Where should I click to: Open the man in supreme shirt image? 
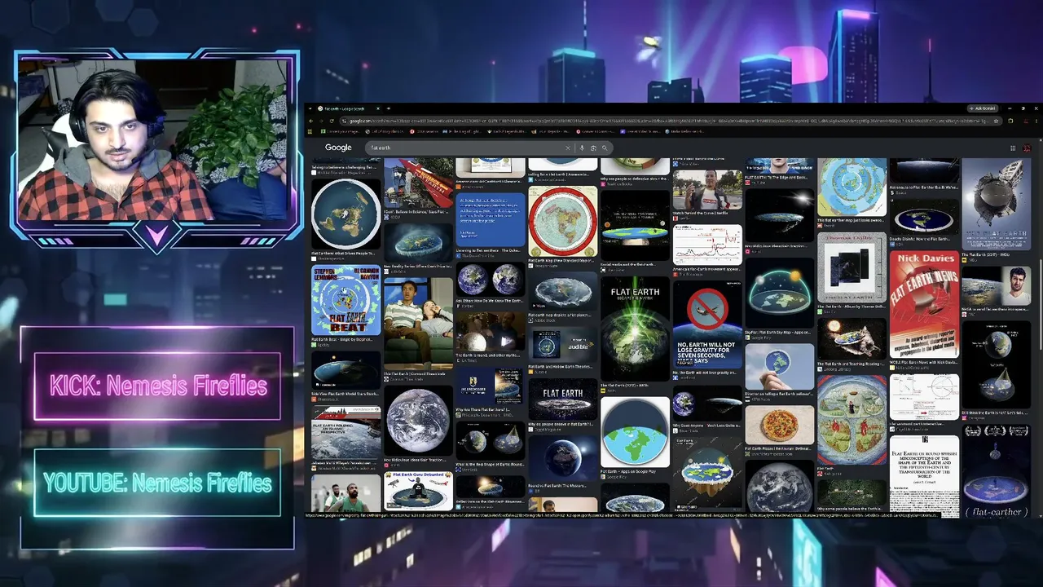[x=707, y=192]
